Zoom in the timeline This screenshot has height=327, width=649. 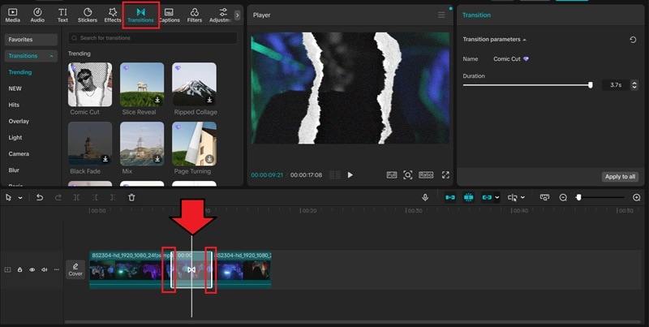coord(637,198)
